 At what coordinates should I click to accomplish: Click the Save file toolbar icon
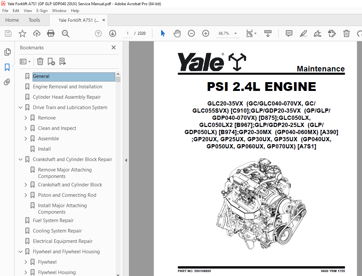click(8, 34)
